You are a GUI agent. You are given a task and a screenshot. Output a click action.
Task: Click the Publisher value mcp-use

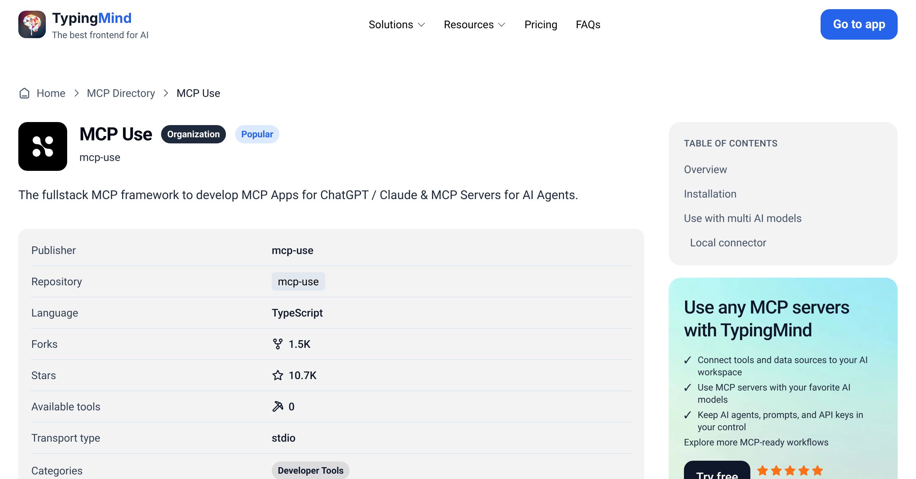point(292,250)
